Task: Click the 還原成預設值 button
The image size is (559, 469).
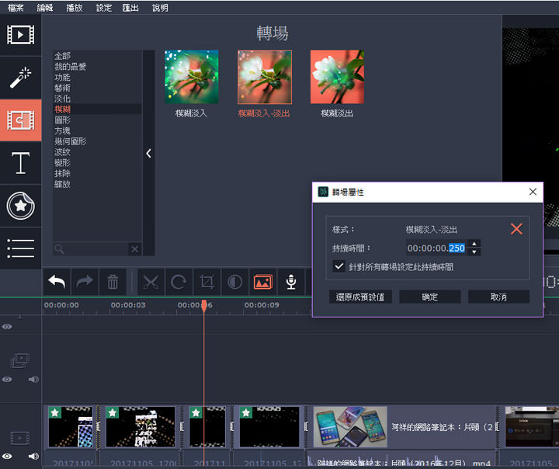Action: point(360,297)
